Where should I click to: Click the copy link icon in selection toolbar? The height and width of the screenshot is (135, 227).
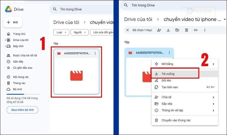196,30
